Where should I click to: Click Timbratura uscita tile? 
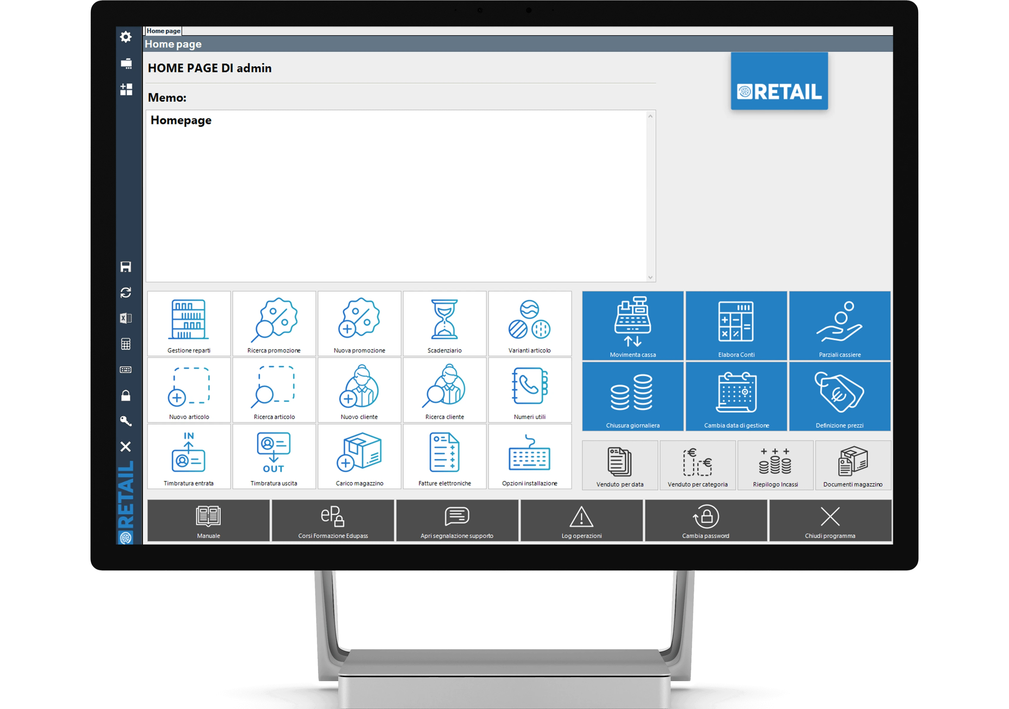pyautogui.click(x=274, y=457)
